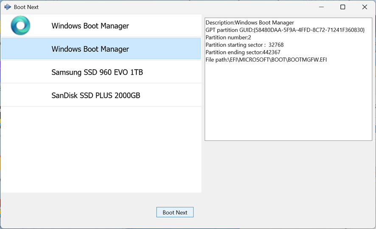Select the first Windows Boot Manager entry

[x=90, y=26]
